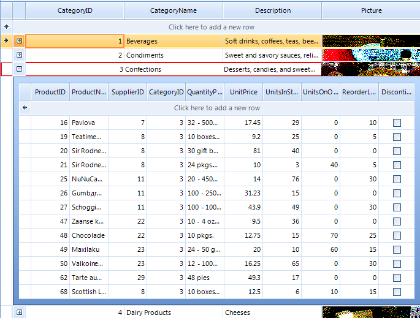This screenshot has height=318, width=420.
Task: Select 'Desserts, candies, and sweet' description cell
Action: pos(272,69)
